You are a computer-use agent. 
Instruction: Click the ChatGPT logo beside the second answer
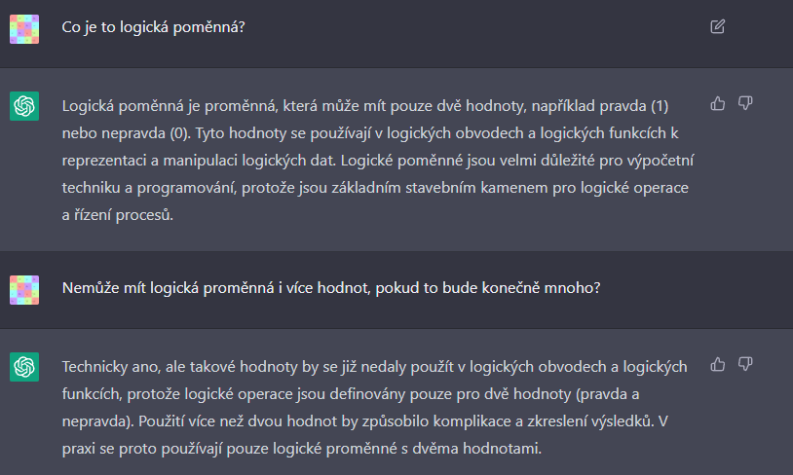[x=24, y=367]
